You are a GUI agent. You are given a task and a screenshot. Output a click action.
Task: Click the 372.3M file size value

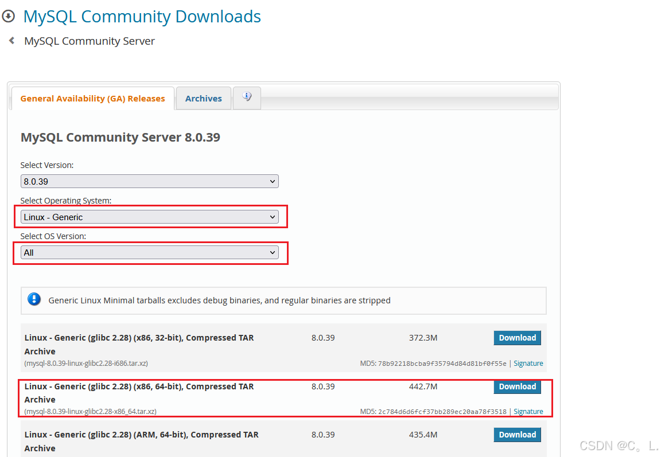tap(423, 338)
